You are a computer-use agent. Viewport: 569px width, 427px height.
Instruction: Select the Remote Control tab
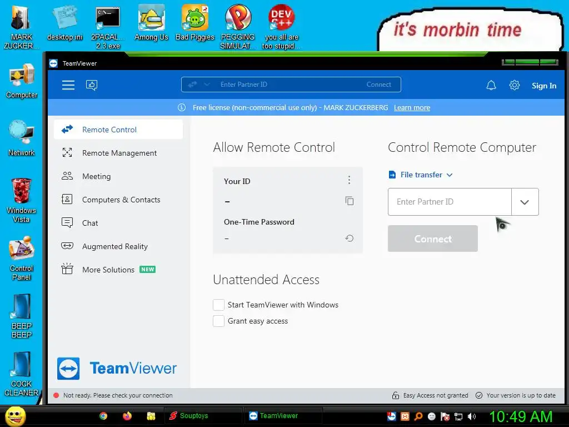point(118,130)
